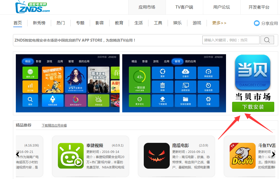
Task: Click 精品推荐 section heading
Action: click(x=24, y=125)
